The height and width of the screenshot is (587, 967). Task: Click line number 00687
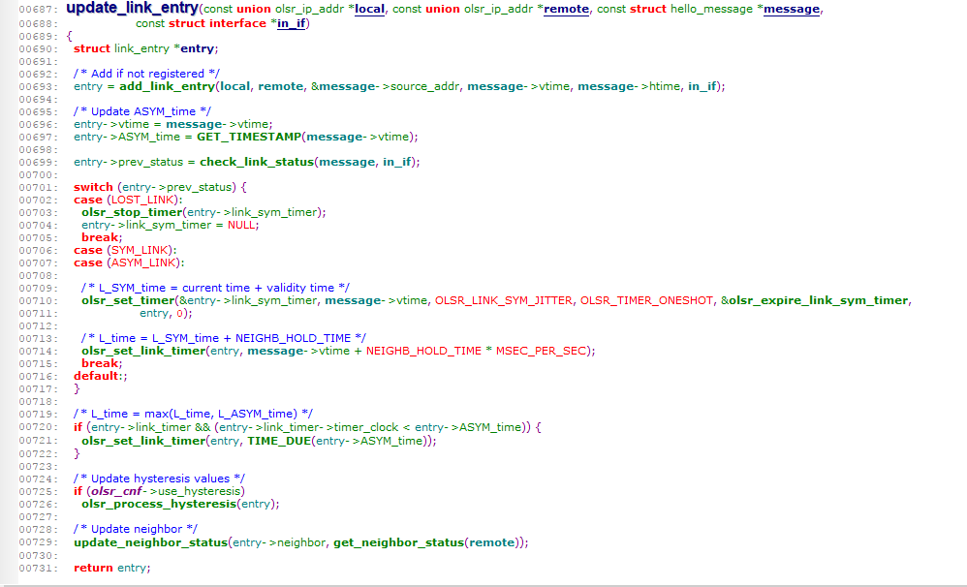38,10
